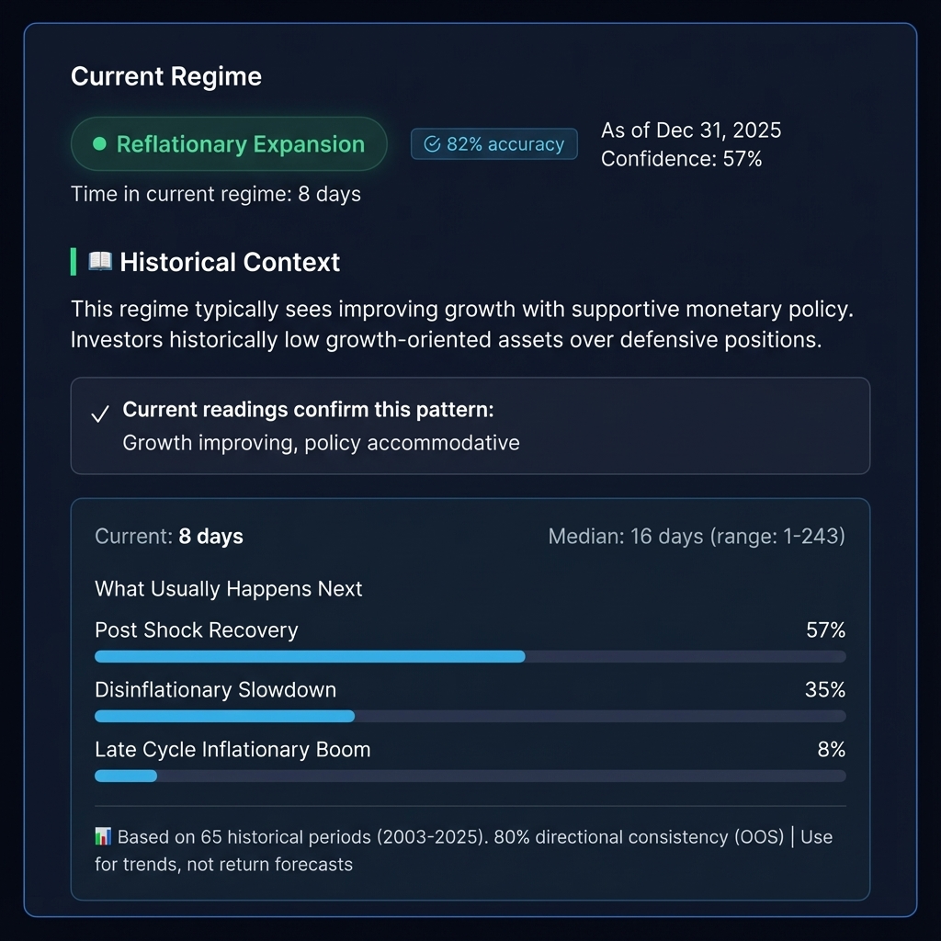941x941 pixels.
Task: Click the check-circle icon in the accuracy badge
Action: click(432, 144)
